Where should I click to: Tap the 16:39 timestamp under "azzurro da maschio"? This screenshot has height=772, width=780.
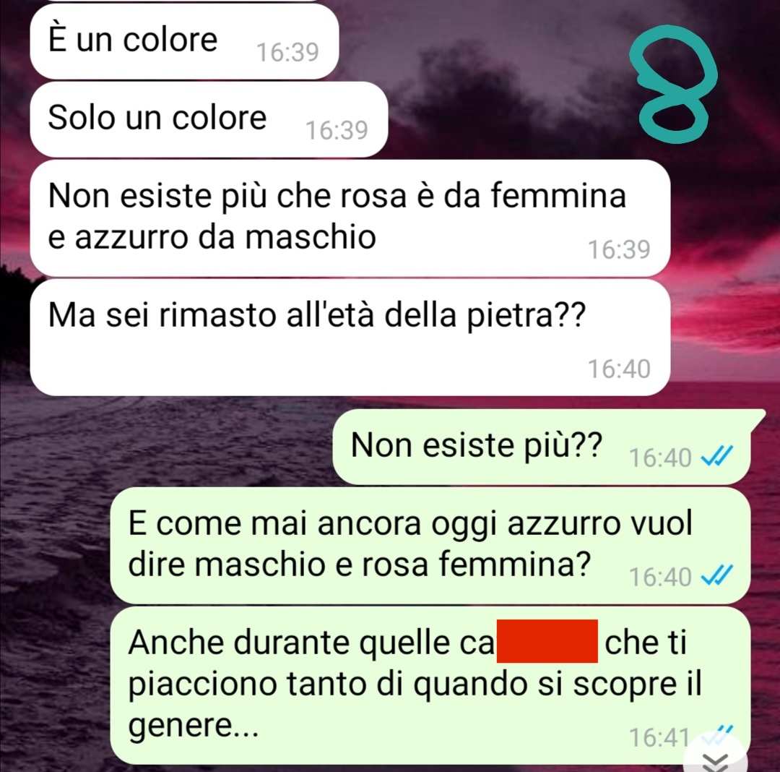[620, 249]
